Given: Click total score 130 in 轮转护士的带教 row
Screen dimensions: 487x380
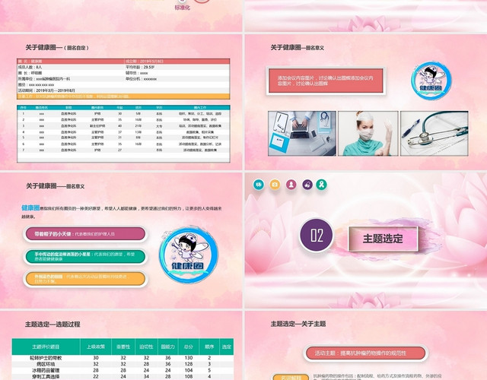Looking at the screenshot, I should click(x=189, y=358).
